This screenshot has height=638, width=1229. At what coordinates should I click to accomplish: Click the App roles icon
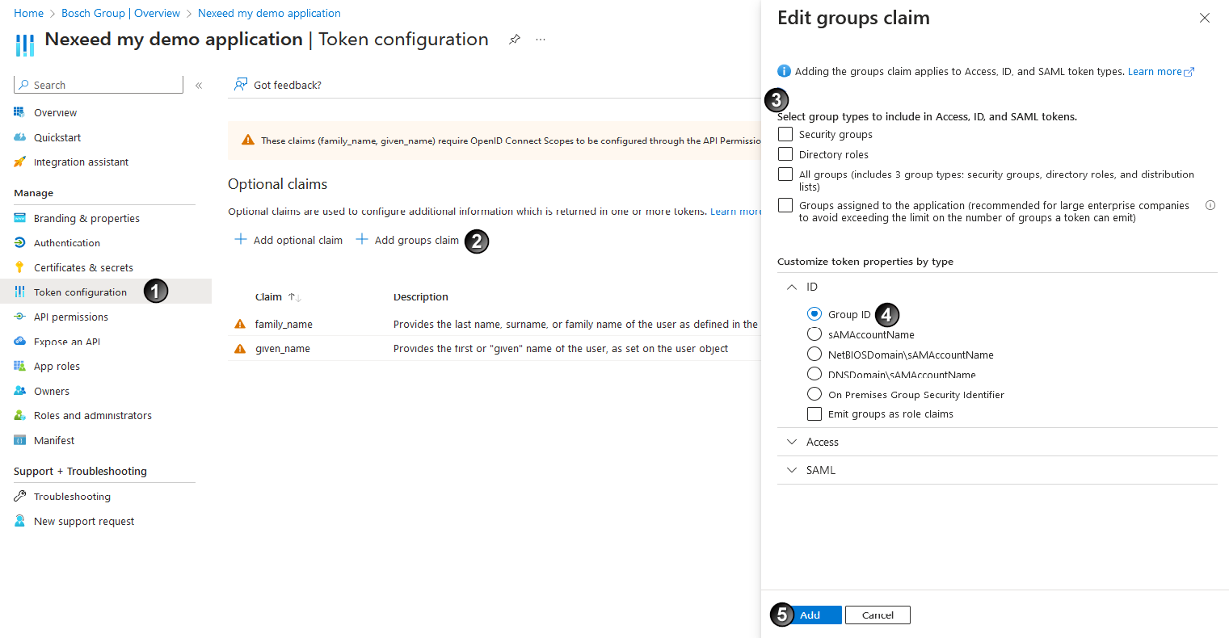coord(19,366)
